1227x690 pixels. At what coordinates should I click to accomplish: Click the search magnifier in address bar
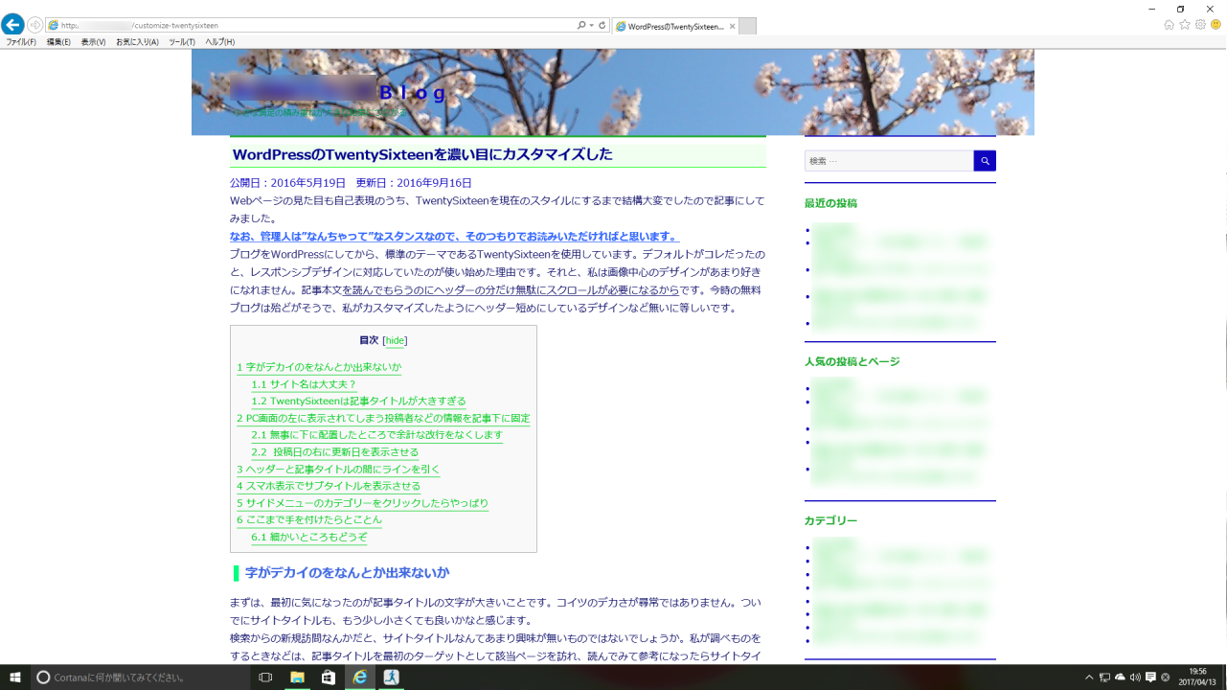(581, 26)
